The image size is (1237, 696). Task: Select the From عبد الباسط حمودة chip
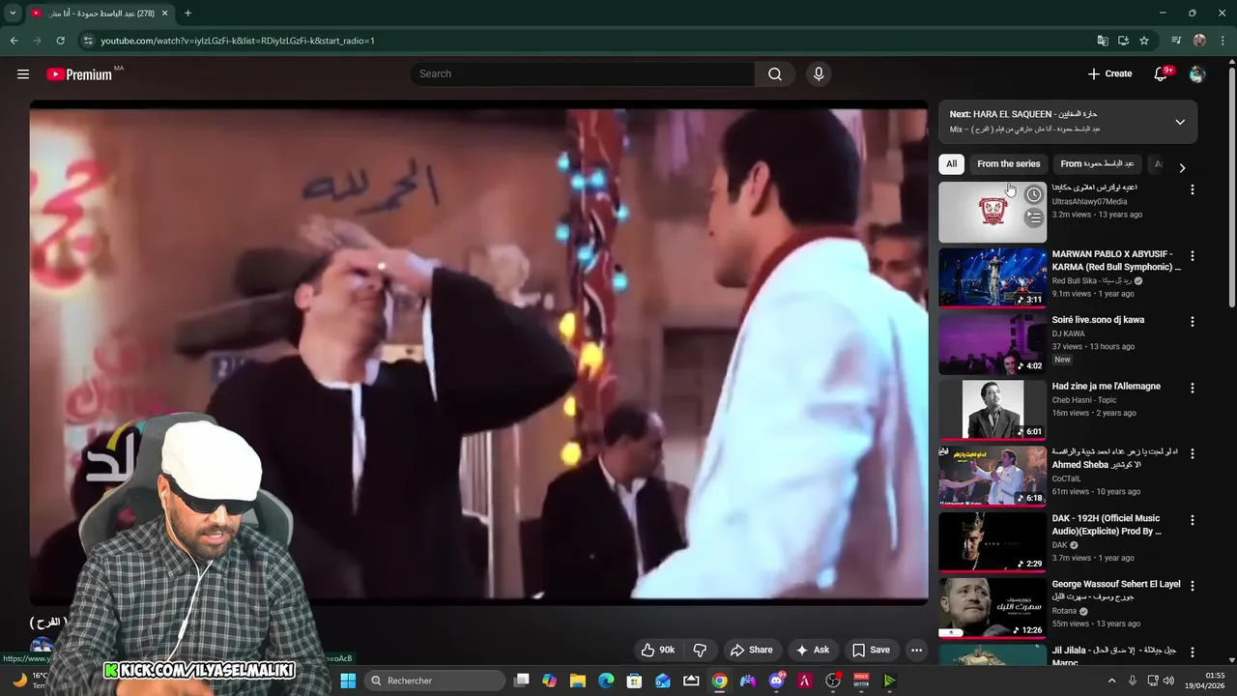click(1097, 164)
